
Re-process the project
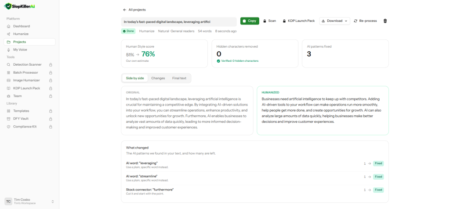(365, 21)
